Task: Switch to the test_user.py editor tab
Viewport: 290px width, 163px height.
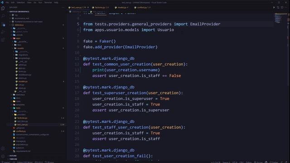Action: click(x=78, y=7)
